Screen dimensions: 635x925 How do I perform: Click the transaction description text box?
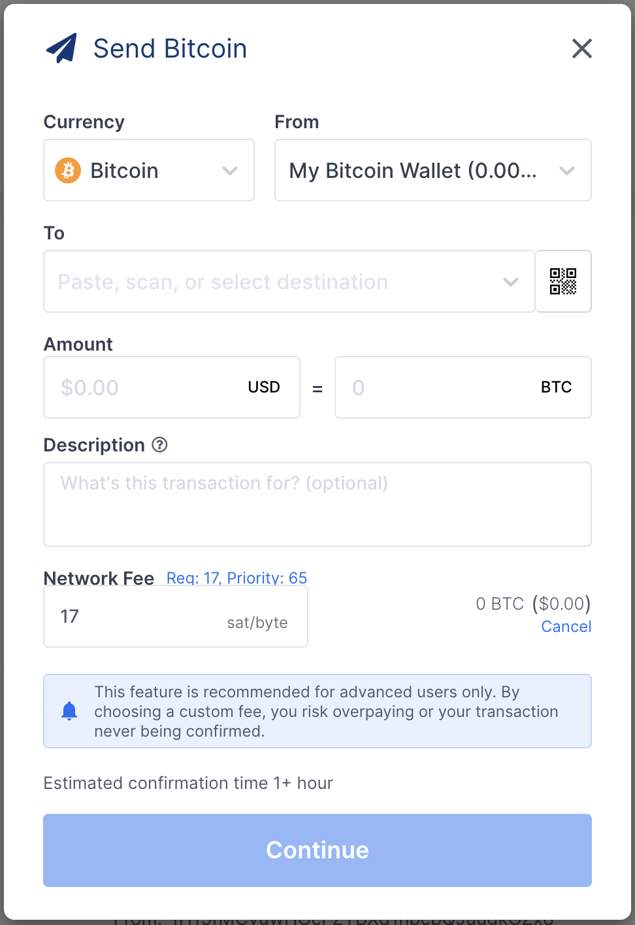(317, 504)
